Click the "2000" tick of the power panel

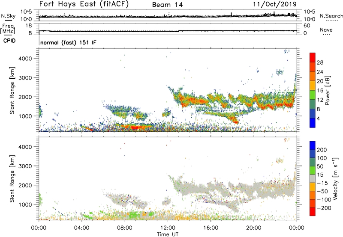point(25,97)
